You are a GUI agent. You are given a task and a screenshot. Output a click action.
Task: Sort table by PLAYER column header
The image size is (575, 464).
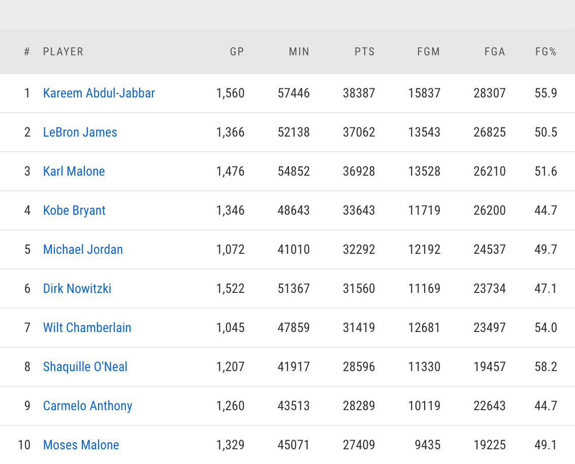coord(63,52)
